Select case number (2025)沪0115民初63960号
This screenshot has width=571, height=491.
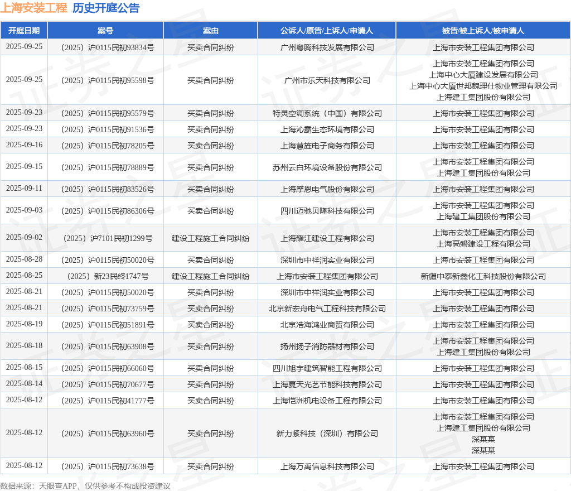[108, 434]
